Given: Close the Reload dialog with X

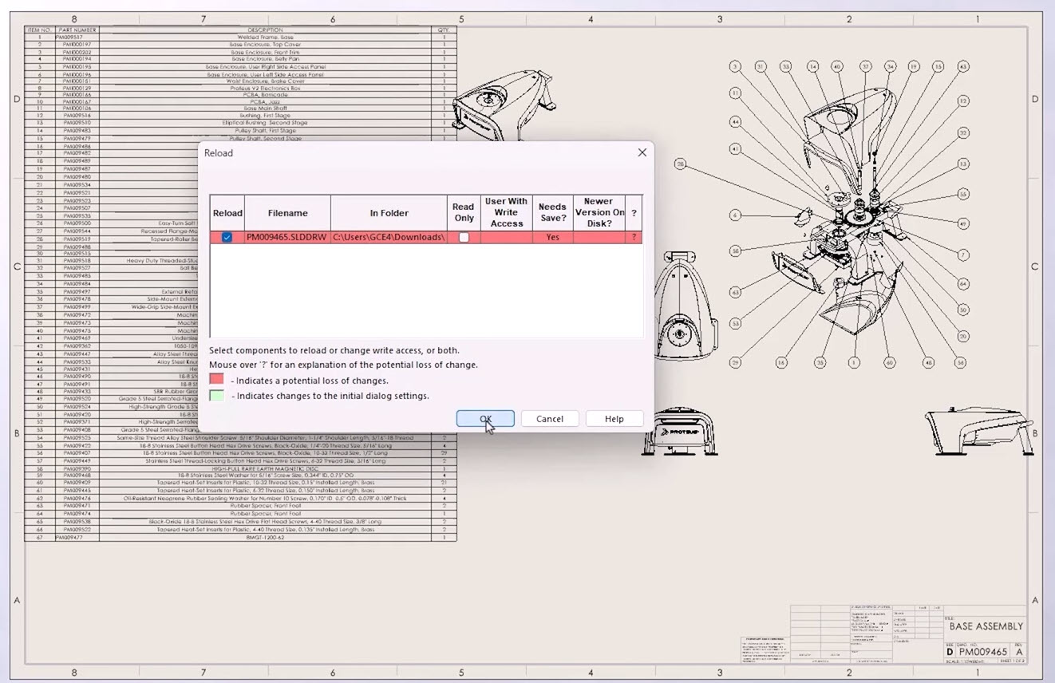Looking at the screenshot, I should tap(642, 152).
